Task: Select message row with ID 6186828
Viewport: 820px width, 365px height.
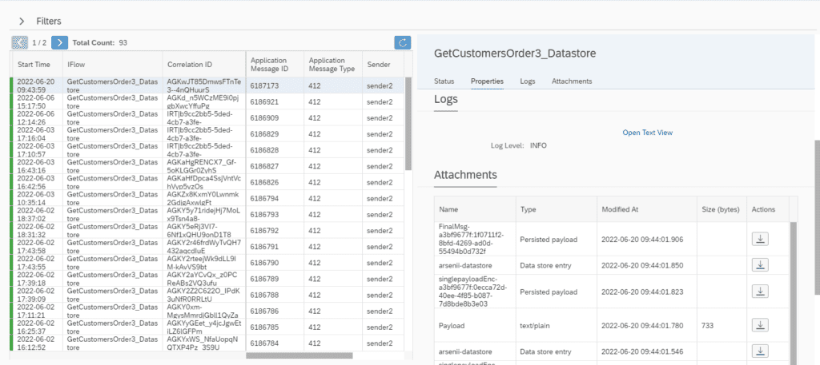Action: pyautogui.click(x=207, y=150)
